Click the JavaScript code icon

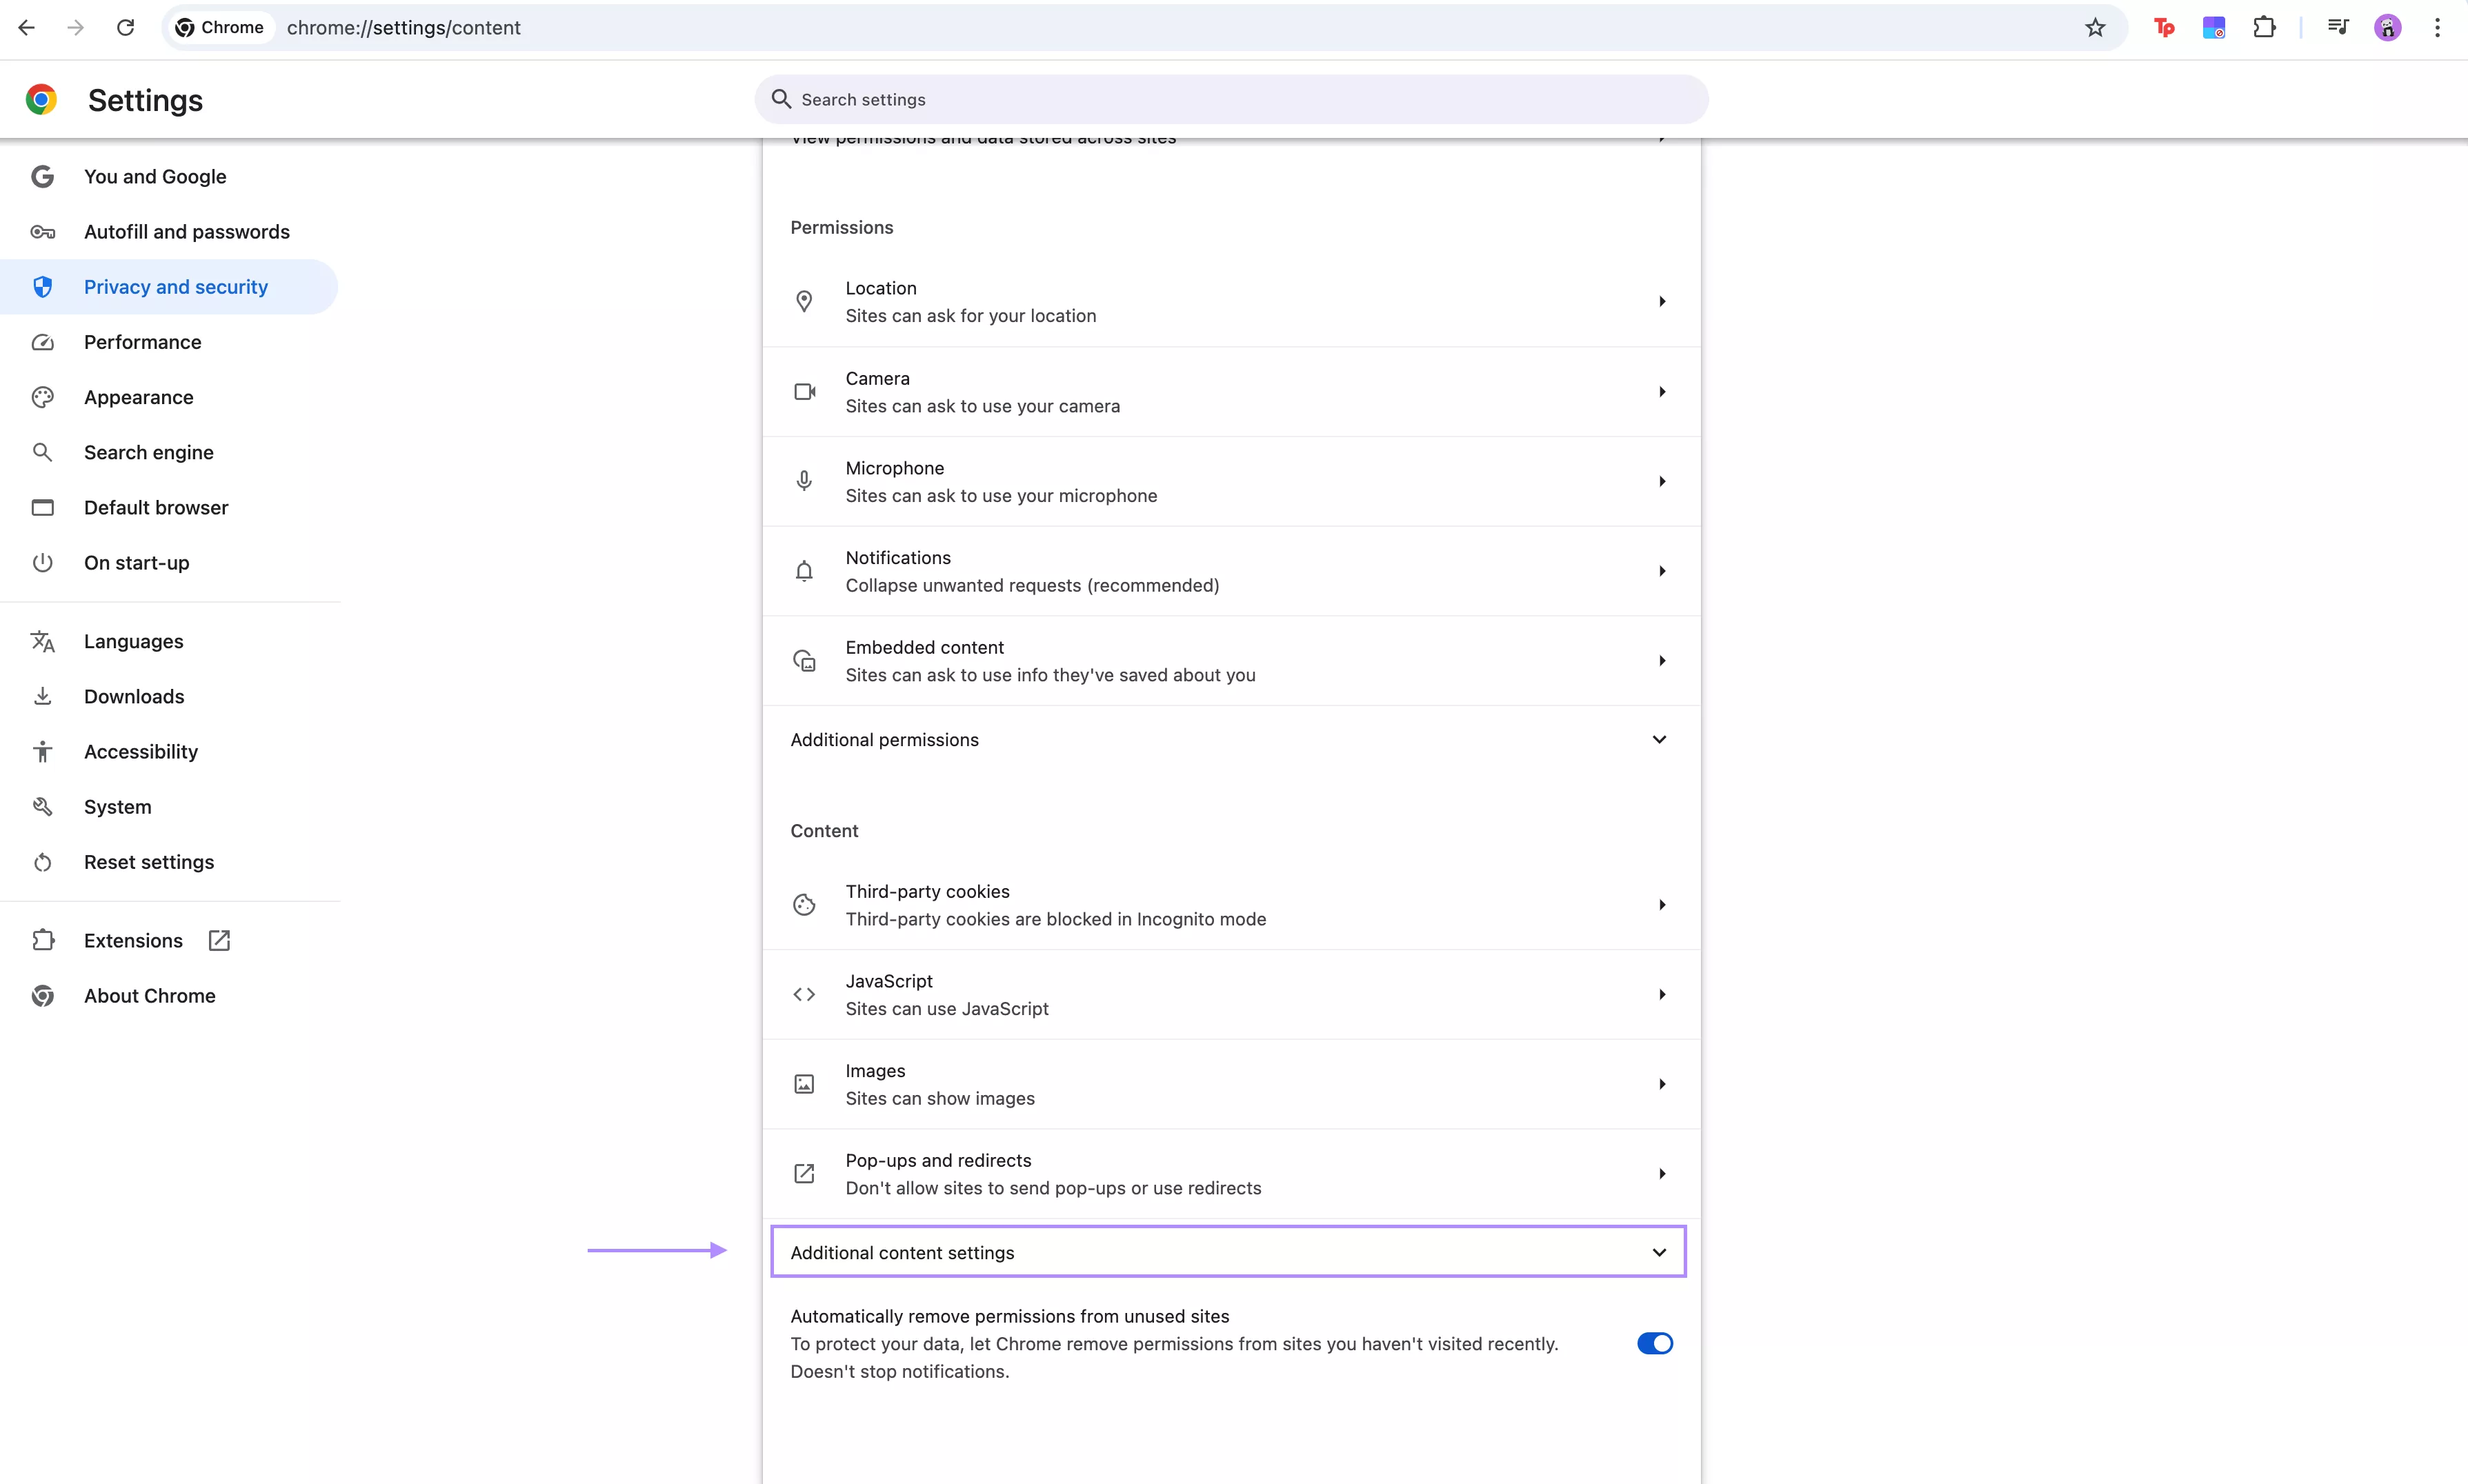pos(805,993)
